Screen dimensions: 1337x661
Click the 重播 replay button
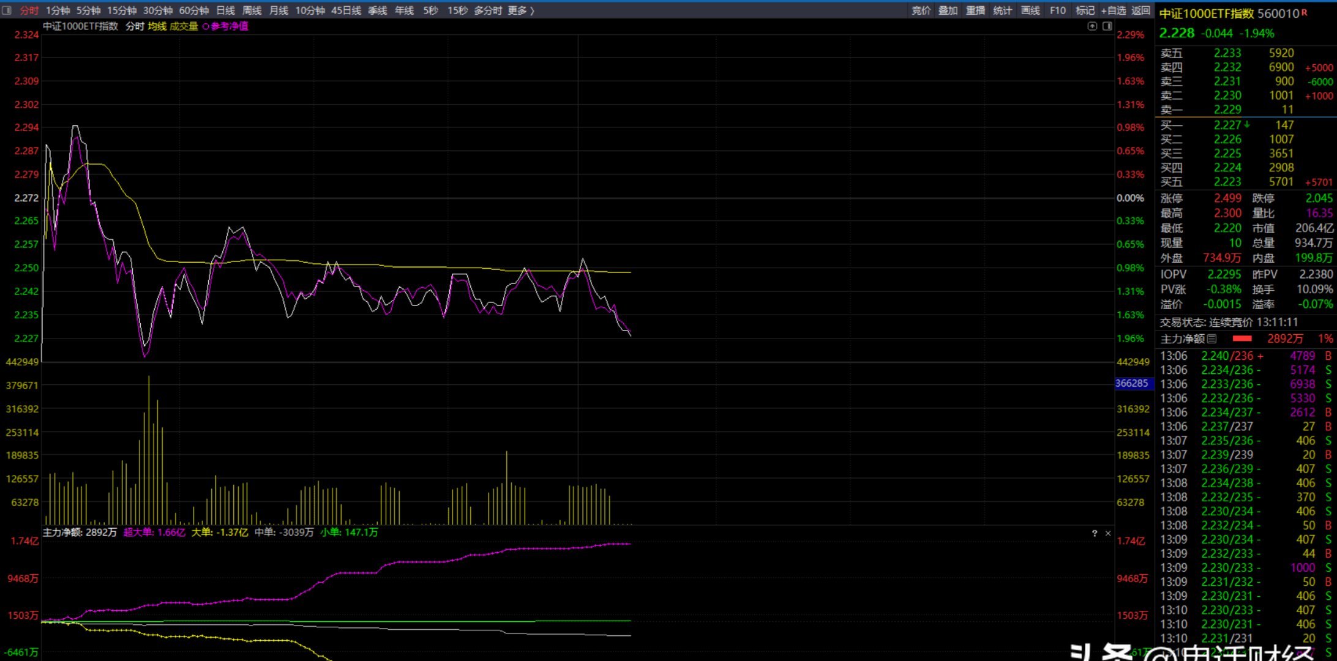pyautogui.click(x=976, y=10)
